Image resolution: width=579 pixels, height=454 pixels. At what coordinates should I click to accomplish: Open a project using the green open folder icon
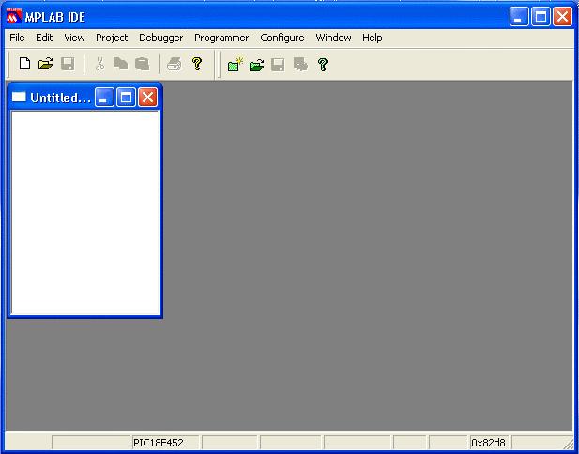pos(256,65)
